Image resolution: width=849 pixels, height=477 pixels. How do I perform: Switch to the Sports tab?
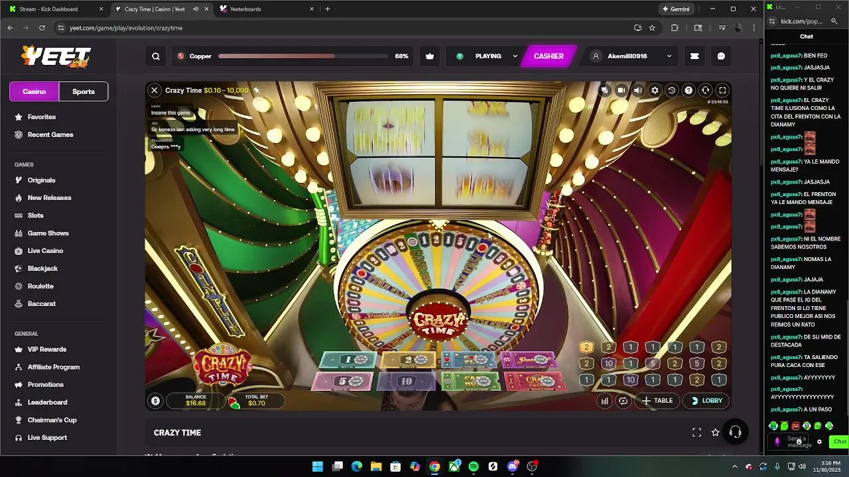84,91
